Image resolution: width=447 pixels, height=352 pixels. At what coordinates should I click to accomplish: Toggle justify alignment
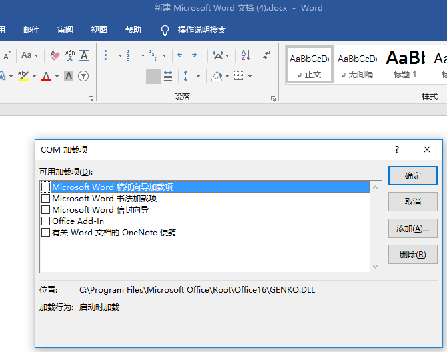(x=153, y=76)
